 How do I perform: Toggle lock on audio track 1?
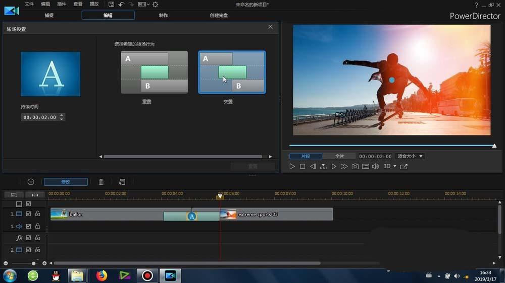click(x=37, y=227)
